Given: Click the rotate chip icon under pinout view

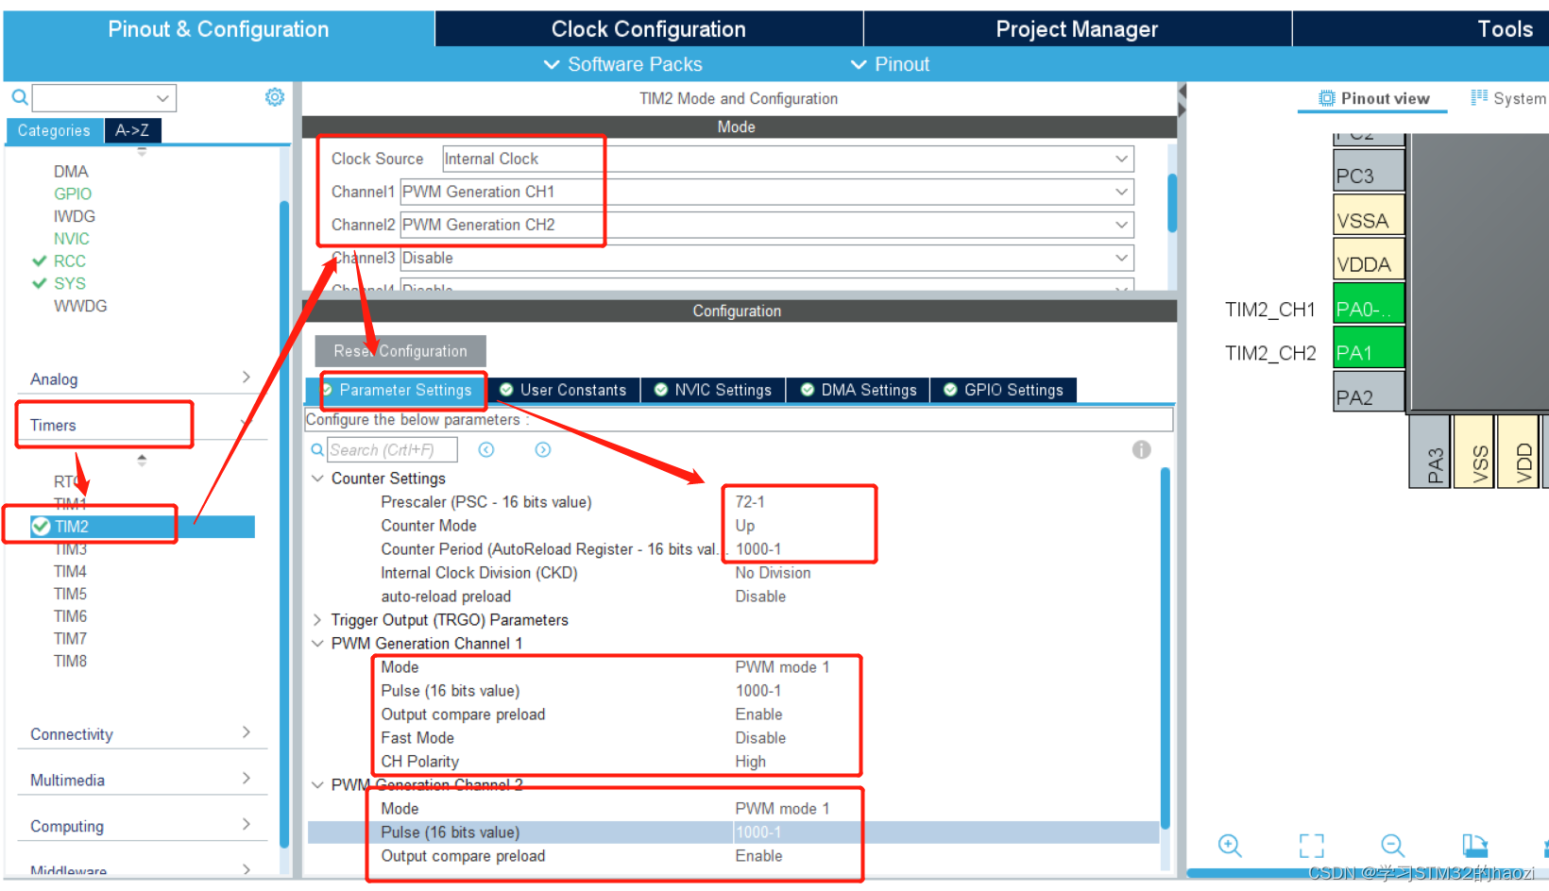Looking at the screenshot, I should 1474,846.
